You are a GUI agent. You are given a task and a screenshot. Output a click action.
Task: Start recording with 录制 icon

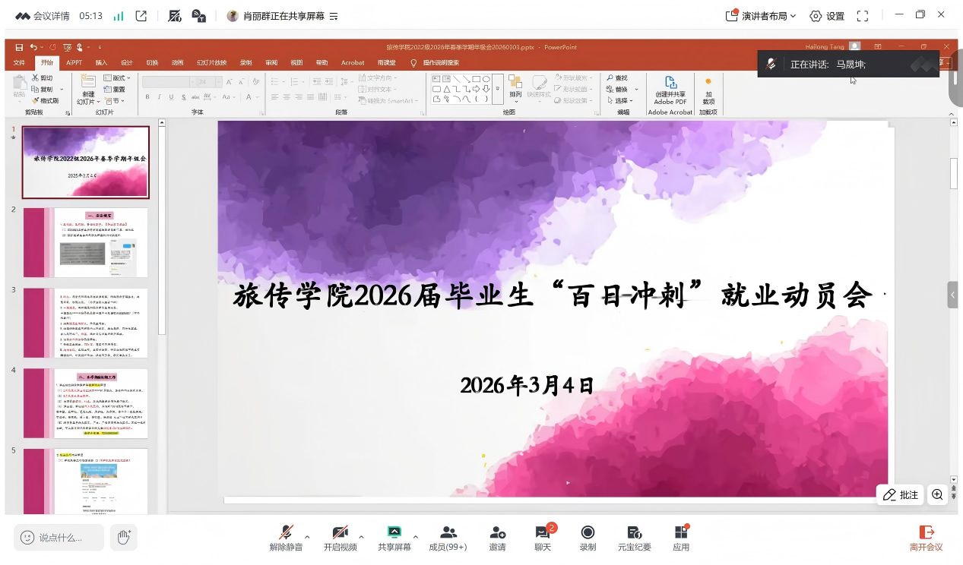pos(588,538)
